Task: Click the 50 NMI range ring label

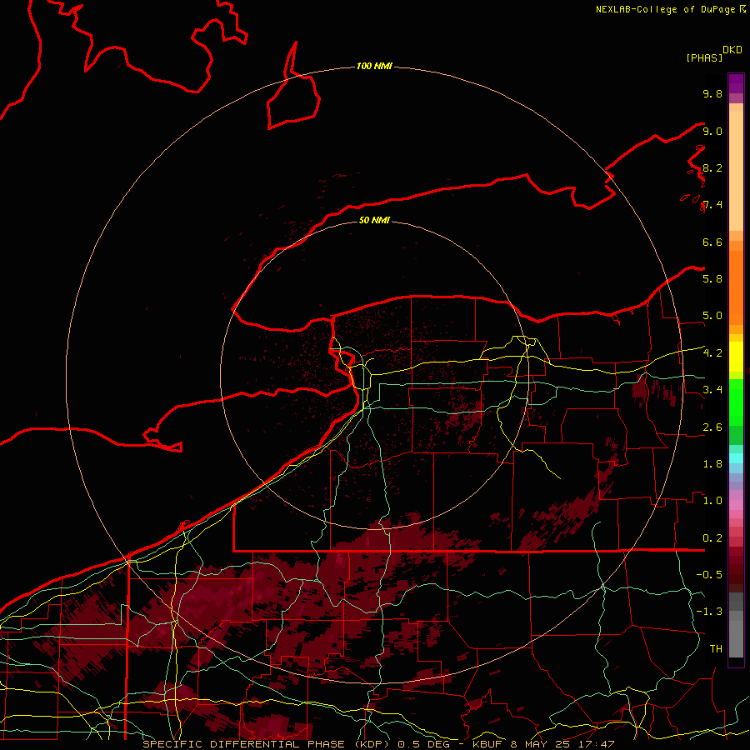Action: [374, 220]
